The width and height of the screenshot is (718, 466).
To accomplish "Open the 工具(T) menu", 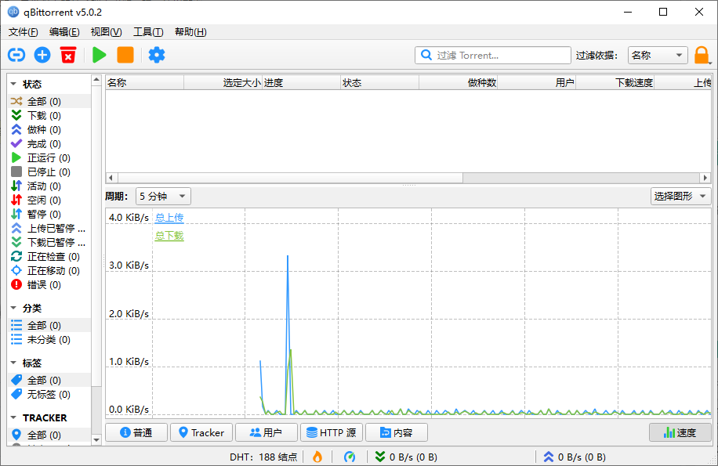I will click(148, 32).
